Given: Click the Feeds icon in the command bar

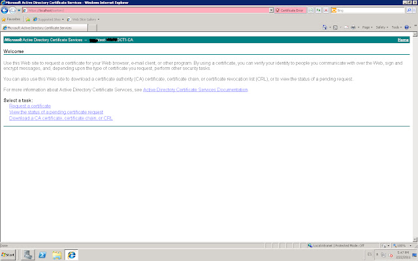Looking at the screenshot, I should tap(335, 27).
